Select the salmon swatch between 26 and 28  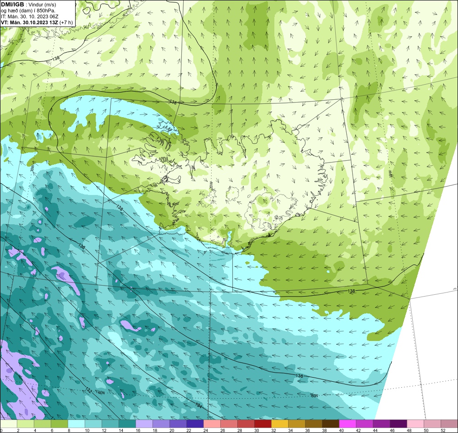pyautogui.click(x=229, y=423)
